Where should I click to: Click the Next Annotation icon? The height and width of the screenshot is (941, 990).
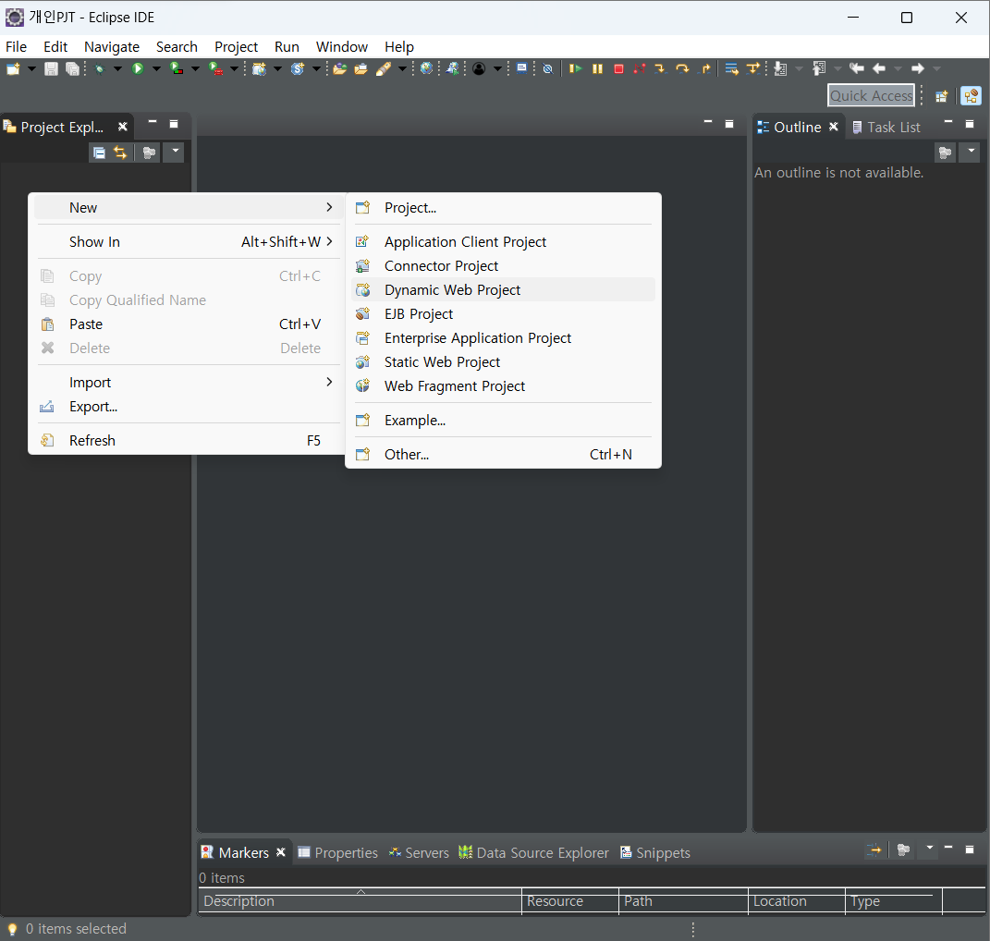coord(780,68)
